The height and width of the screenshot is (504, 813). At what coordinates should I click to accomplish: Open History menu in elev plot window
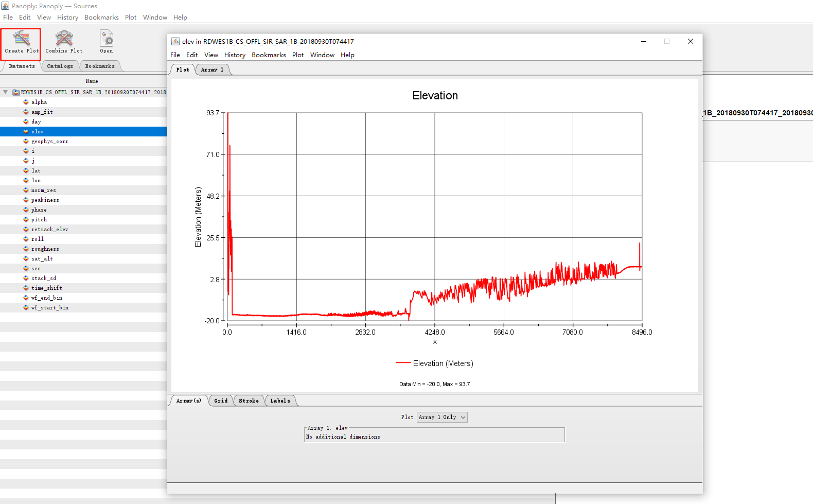point(235,55)
